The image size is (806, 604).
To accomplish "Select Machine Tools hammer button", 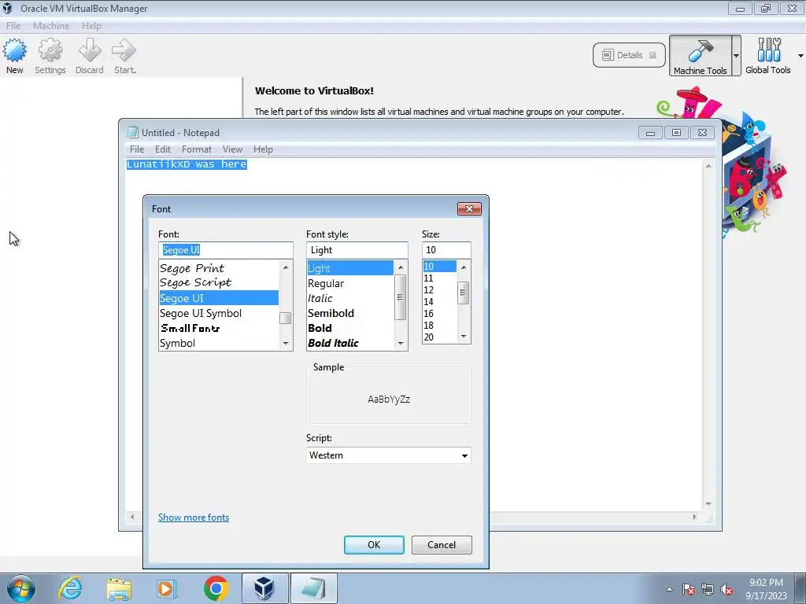I will tap(700, 56).
